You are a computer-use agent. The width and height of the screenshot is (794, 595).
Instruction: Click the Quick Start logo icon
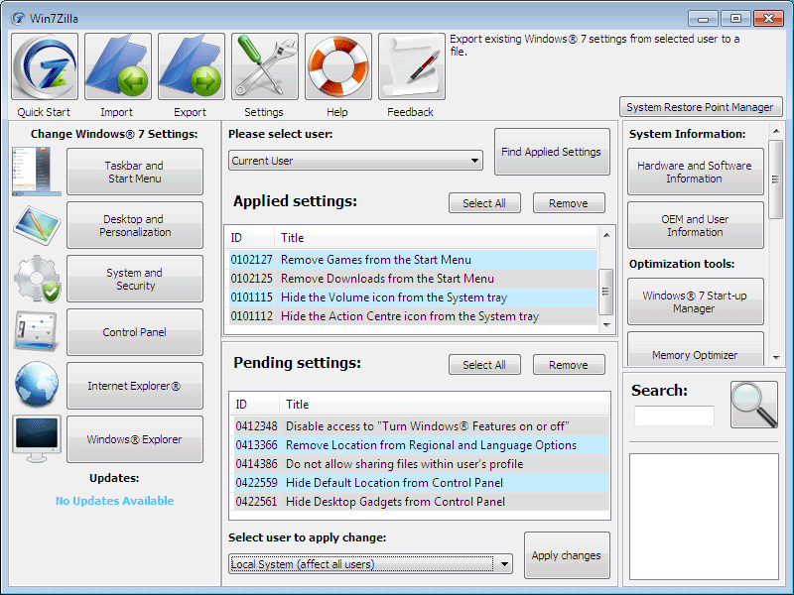click(45, 66)
